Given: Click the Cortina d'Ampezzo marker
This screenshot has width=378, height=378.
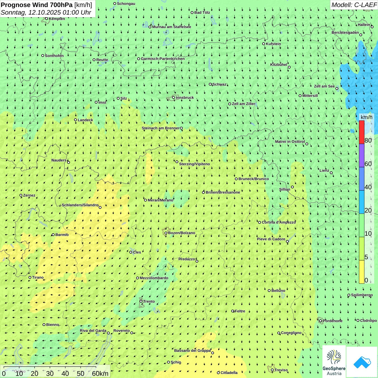Looking at the screenshot, I should (259, 222).
